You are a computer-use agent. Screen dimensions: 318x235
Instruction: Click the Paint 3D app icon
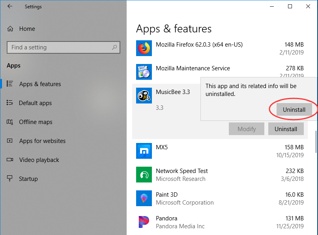144,198
